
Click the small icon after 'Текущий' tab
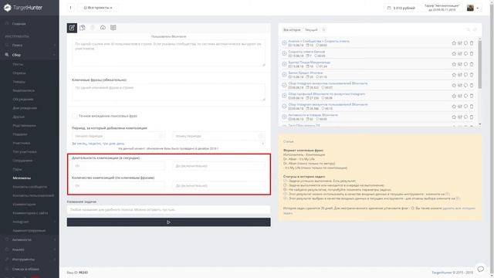click(x=323, y=29)
